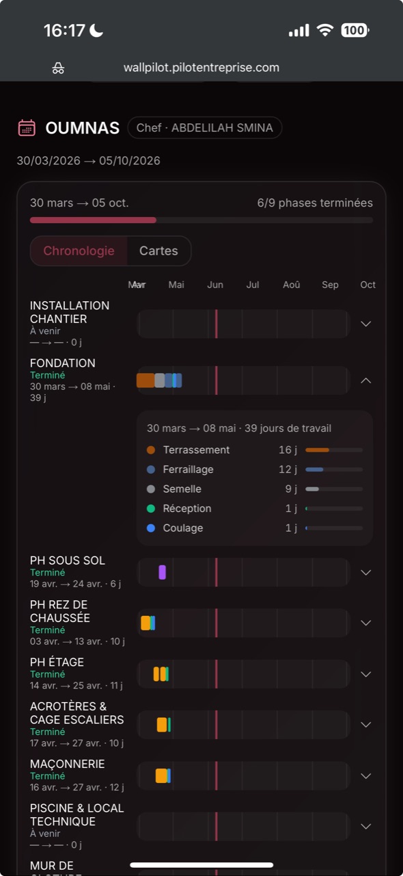403x876 pixels.
Task: Expand the PH SOUS SOL phase
Action: (365, 573)
